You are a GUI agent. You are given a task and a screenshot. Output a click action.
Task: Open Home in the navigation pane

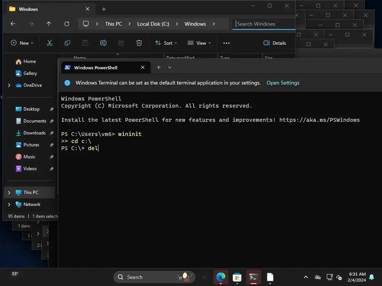(x=26, y=61)
